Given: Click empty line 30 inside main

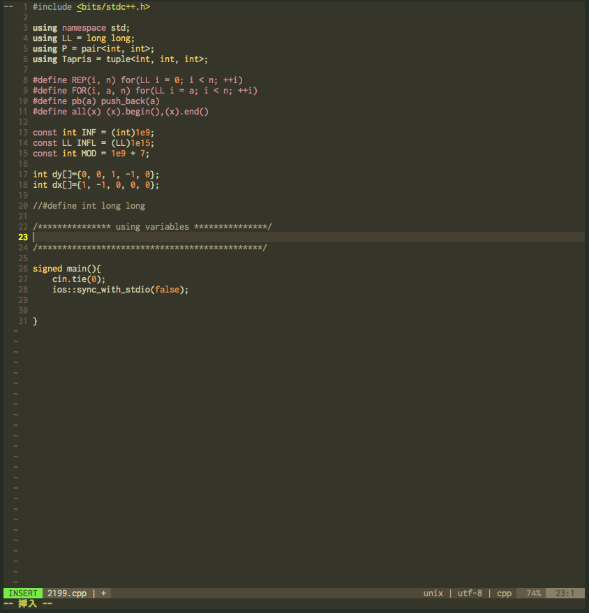Looking at the screenshot, I should pyautogui.click(x=308, y=311).
